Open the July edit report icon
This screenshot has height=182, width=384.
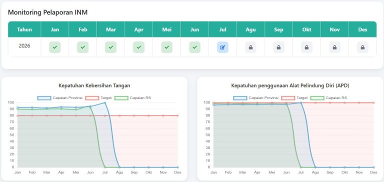pyautogui.click(x=222, y=47)
